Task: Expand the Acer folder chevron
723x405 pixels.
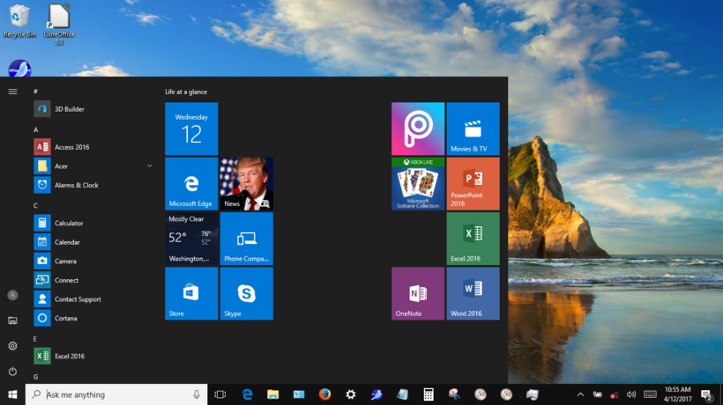Action: pos(149,166)
